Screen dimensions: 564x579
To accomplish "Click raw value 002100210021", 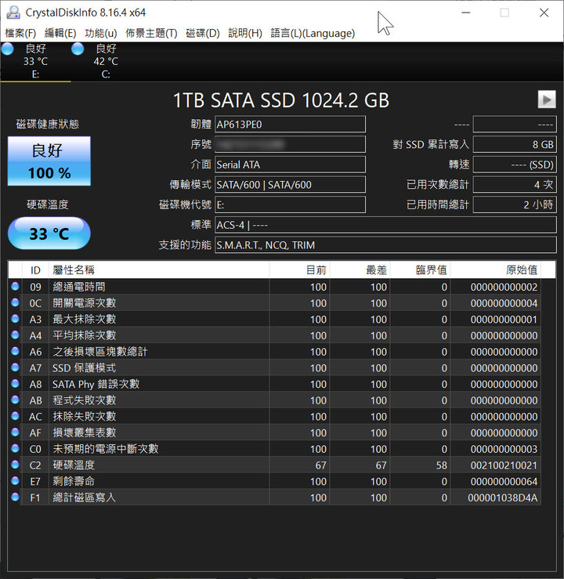I will [504, 465].
